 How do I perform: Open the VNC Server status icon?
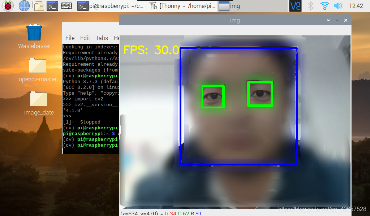coord(294,6)
